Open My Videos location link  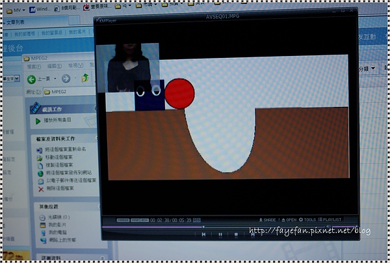coord(57,225)
